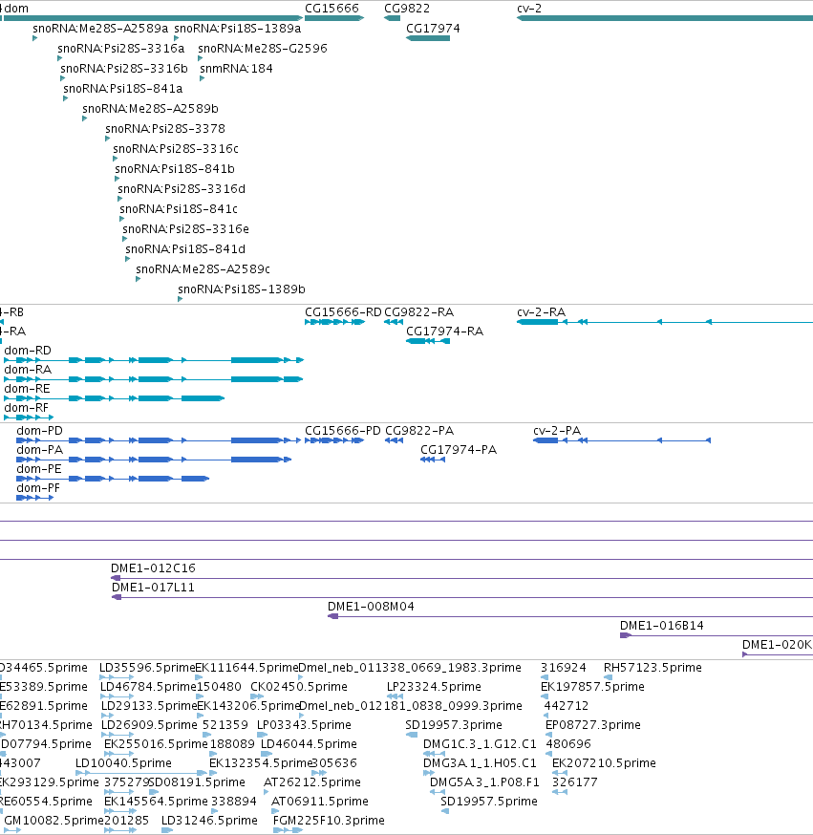Viewport: 813px width, 835px height.
Task: Select snoRNA:Psi28S-3316e label
Action: click(185, 229)
